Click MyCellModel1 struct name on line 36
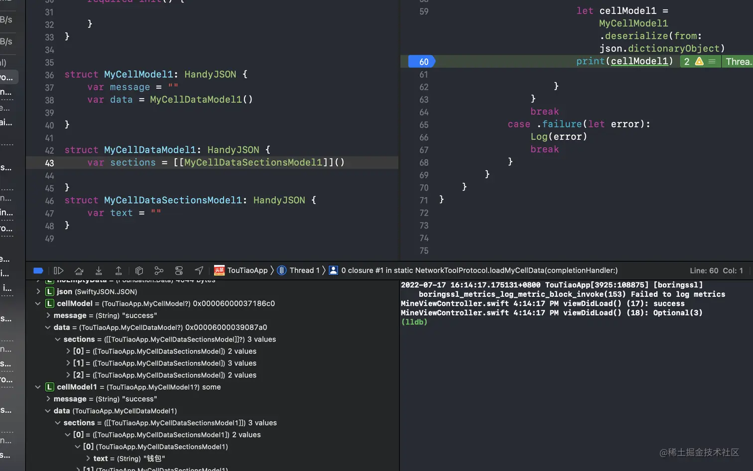Screen dimensions: 753x471 point(138,74)
